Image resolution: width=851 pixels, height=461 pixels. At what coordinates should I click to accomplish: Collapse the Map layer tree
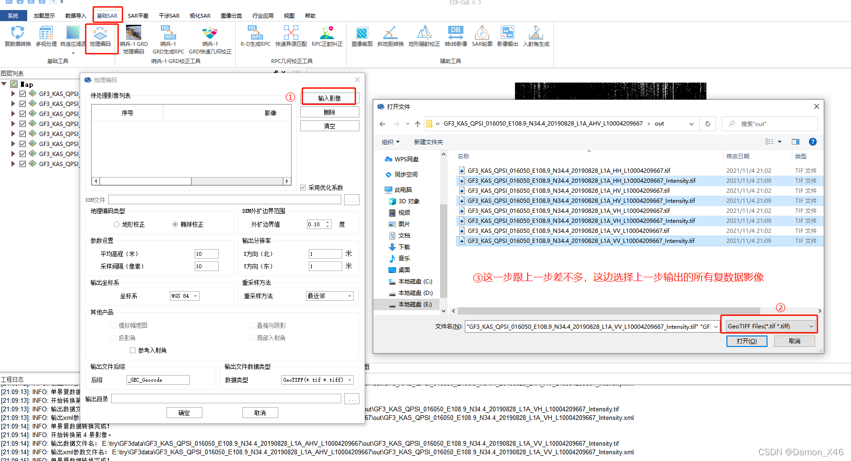tap(4, 84)
